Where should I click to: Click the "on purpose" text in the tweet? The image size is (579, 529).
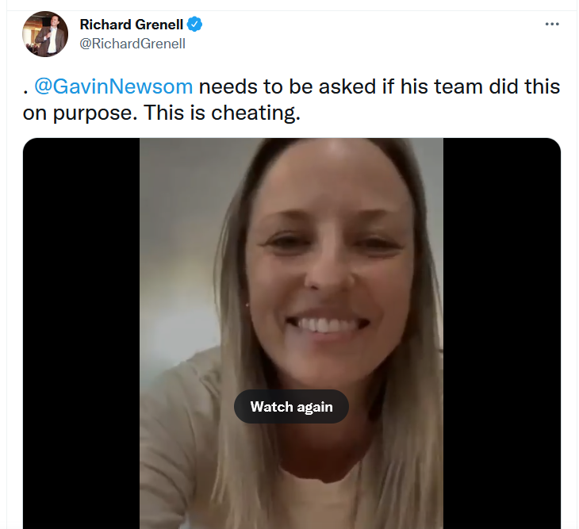[79, 113]
